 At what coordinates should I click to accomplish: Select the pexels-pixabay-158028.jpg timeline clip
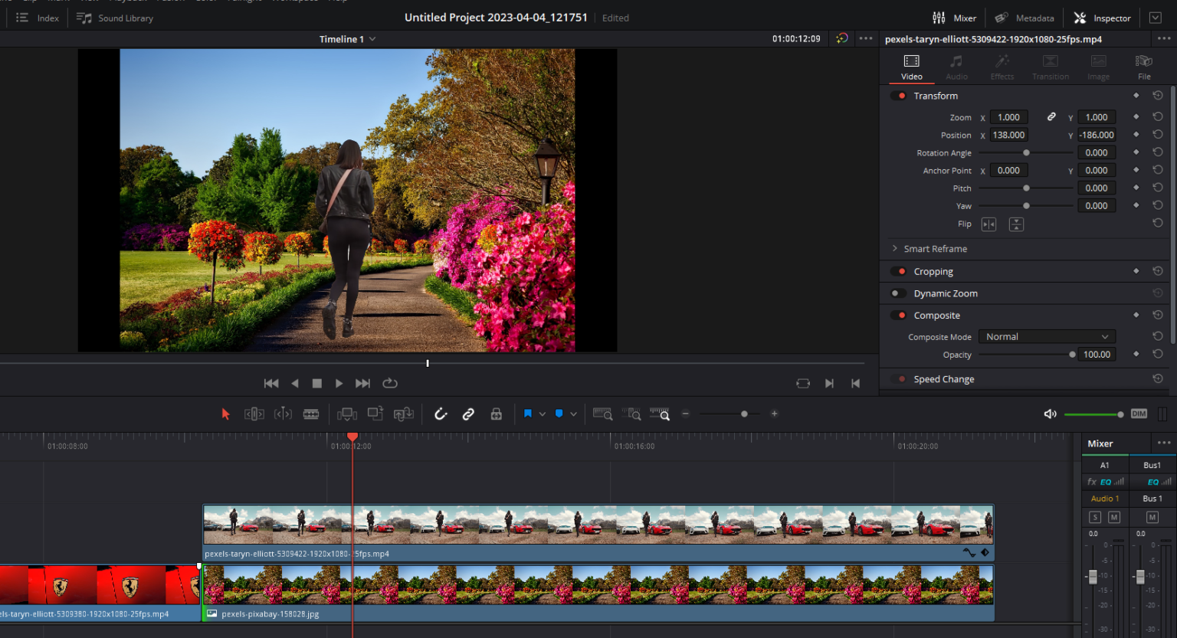click(598, 593)
